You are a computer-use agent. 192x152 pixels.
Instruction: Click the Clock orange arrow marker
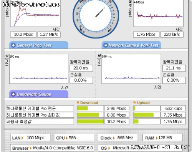114,138
